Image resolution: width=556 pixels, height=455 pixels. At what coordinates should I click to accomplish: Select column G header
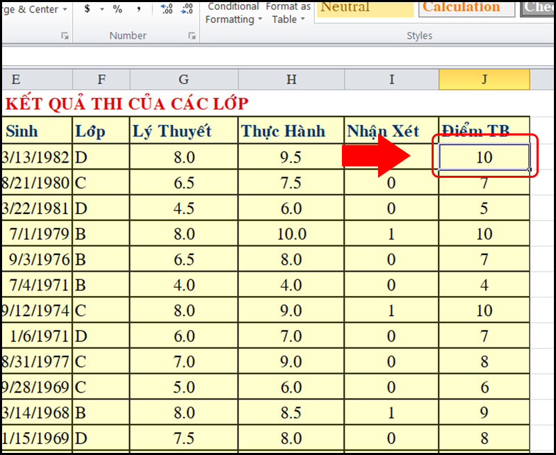coord(183,80)
